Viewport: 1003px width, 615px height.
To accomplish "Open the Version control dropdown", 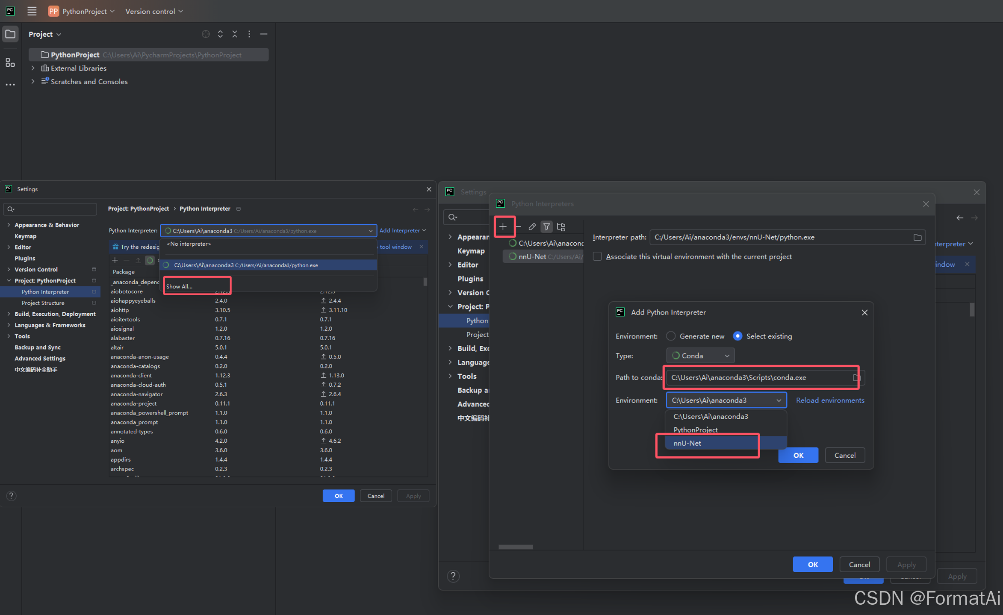I will tap(154, 11).
